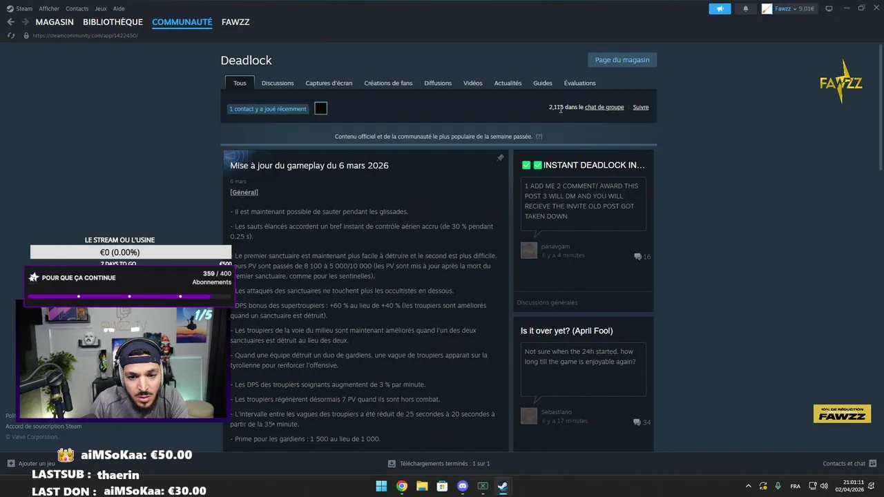Click 1 contact y a joué récemment
This screenshot has height=497, width=884.
[268, 108]
